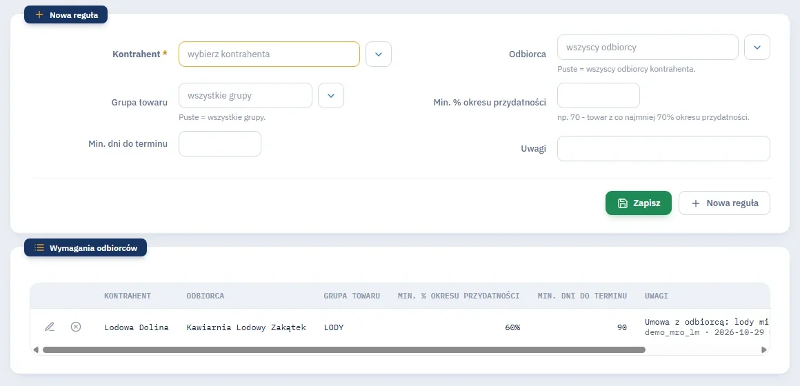The image size is (800, 386).
Task: Click the table scrollbar right arrow
Action: [763, 349]
